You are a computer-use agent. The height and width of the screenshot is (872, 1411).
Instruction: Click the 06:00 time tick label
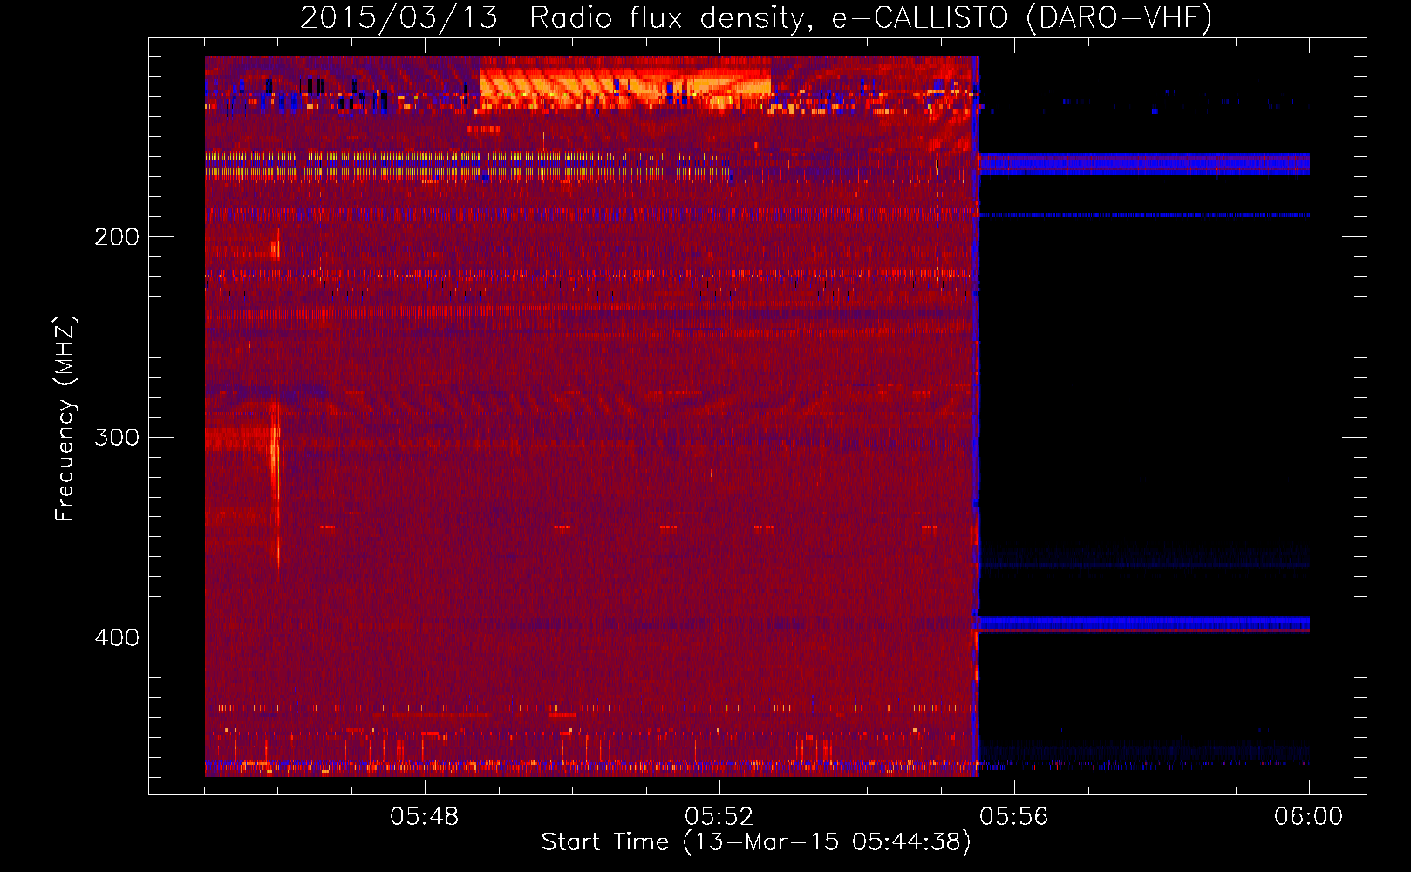(1308, 817)
